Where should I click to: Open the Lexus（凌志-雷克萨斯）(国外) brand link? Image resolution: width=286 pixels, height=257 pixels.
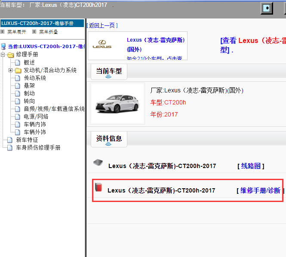pyautogui.click(x=156, y=45)
